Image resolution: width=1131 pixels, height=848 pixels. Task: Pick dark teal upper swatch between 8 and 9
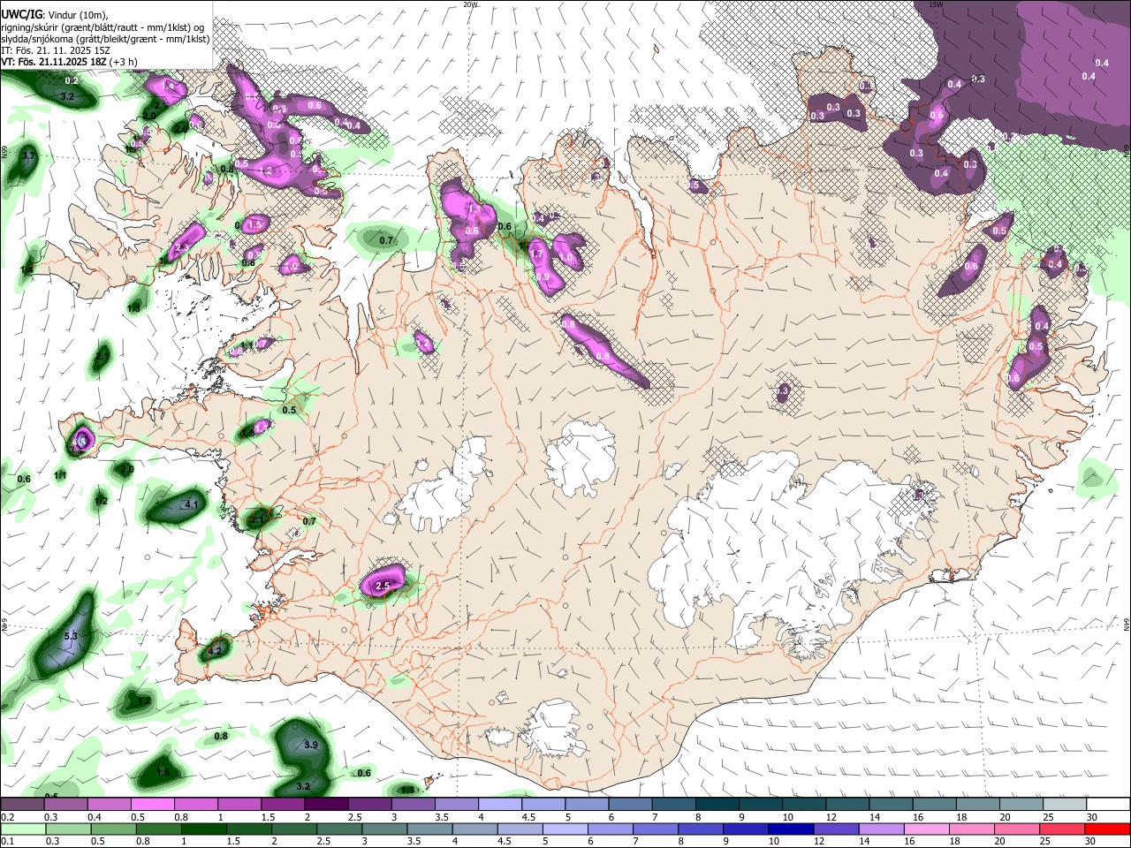point(717,805)
